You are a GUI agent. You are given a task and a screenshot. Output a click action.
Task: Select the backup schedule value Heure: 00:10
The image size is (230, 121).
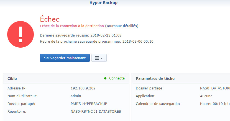[215, 104]
